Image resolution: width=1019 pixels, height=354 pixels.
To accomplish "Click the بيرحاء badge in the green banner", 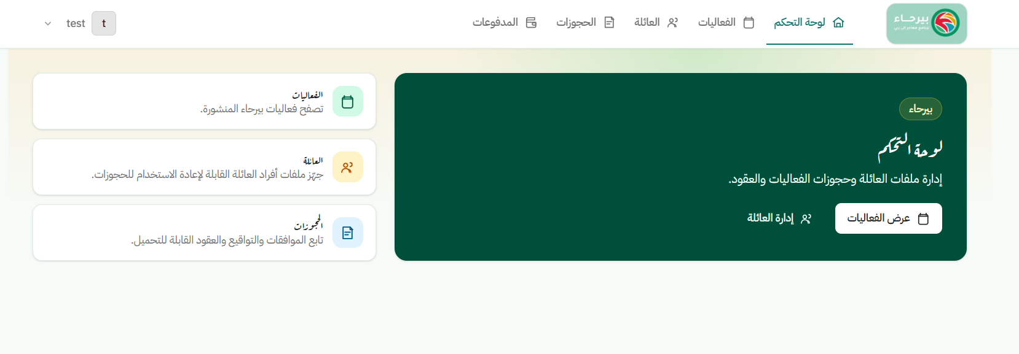I will pos(921,109).
